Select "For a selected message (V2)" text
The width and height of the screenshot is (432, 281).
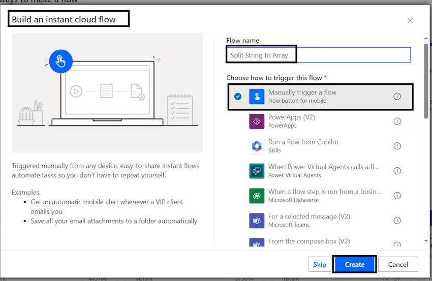[x=309, y=216]
